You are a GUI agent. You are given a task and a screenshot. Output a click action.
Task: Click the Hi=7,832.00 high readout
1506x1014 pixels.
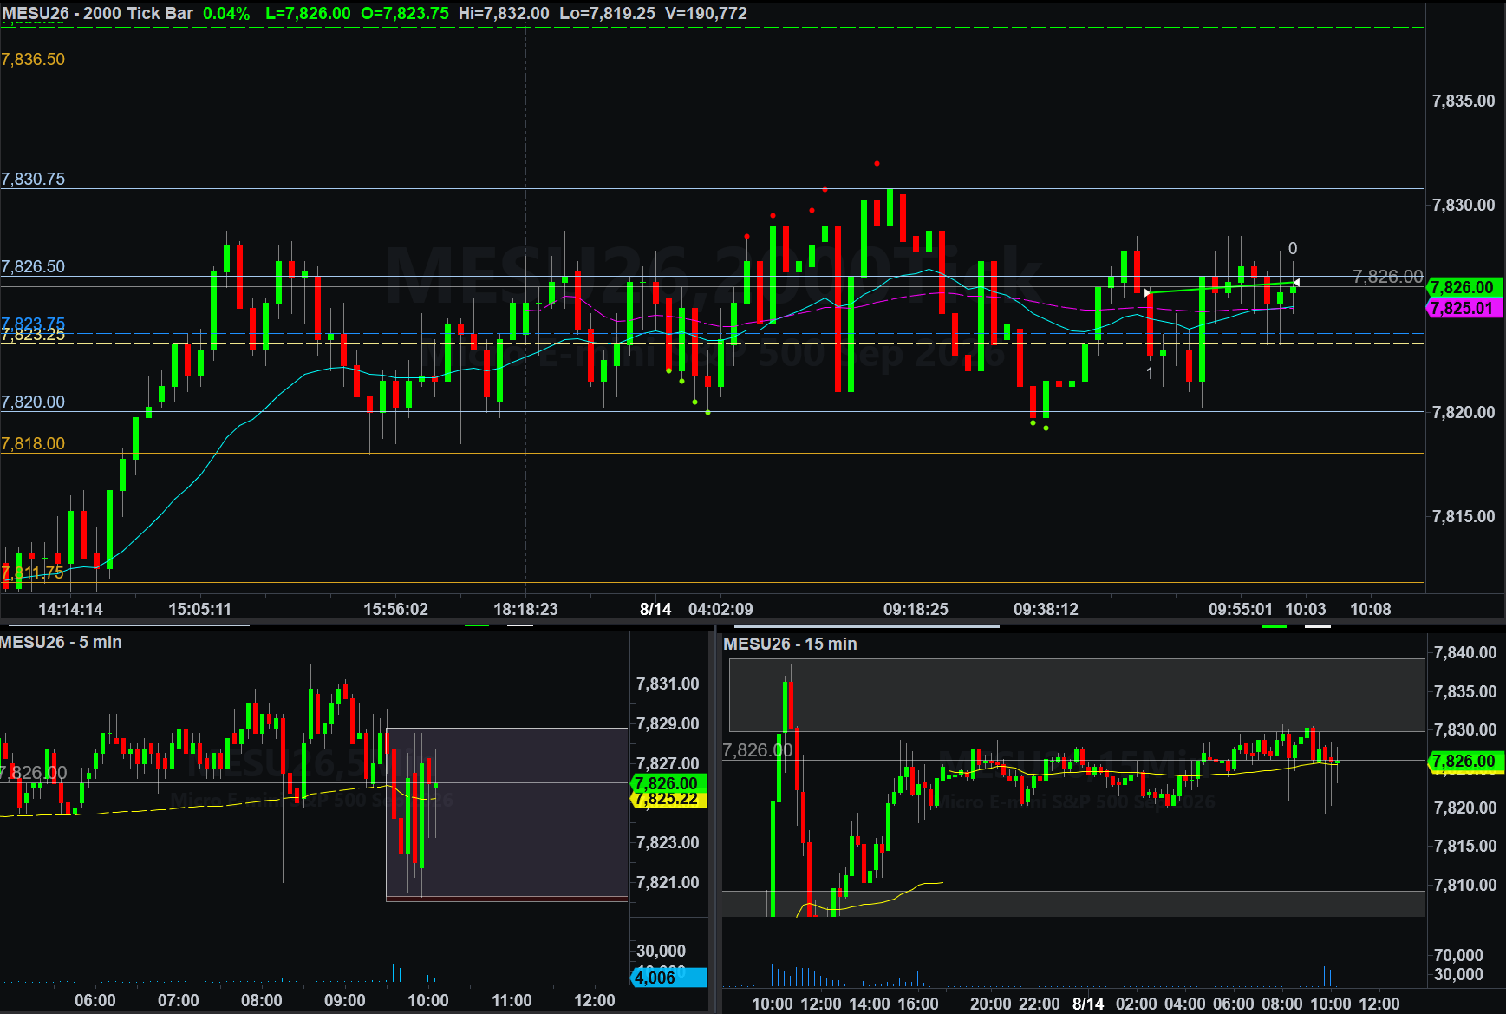click(504, 13)
